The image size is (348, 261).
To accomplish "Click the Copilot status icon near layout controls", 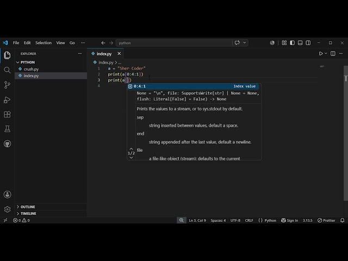I will click(x=272, y=42).
